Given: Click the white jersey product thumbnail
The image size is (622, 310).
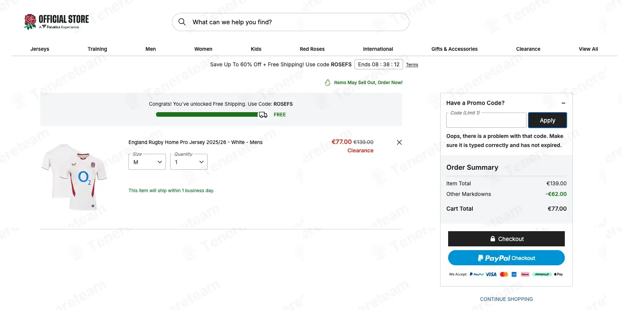Looking at the screenshot, I should click(74, 177).
